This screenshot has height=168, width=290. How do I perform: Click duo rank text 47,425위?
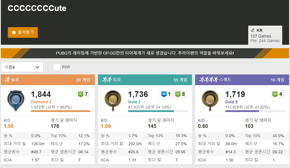[x=149, y=107]
